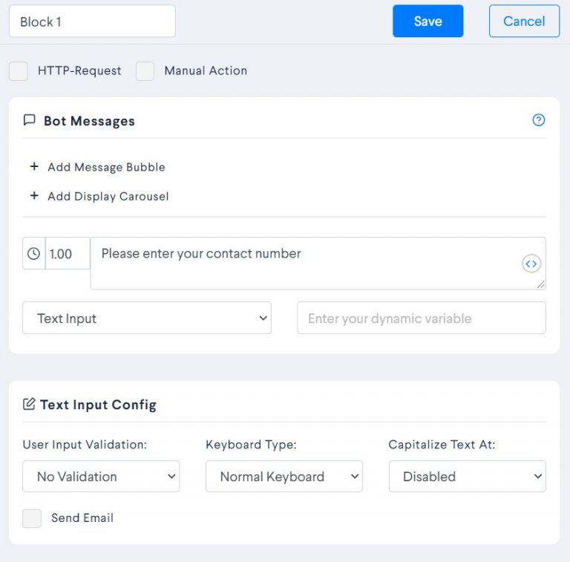Screen dimensions: 570x562
Task: Save the block settings
Action: 427,21
